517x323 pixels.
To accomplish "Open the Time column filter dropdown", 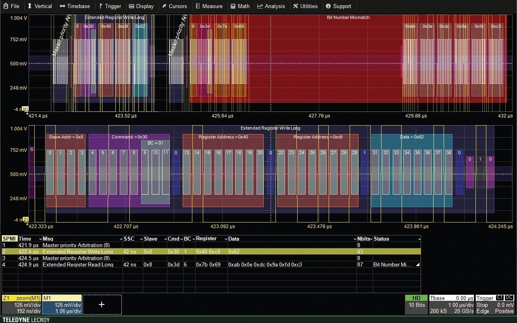I will pos(40,239).
